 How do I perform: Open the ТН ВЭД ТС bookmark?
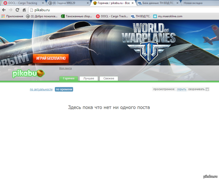coord(141,16)
